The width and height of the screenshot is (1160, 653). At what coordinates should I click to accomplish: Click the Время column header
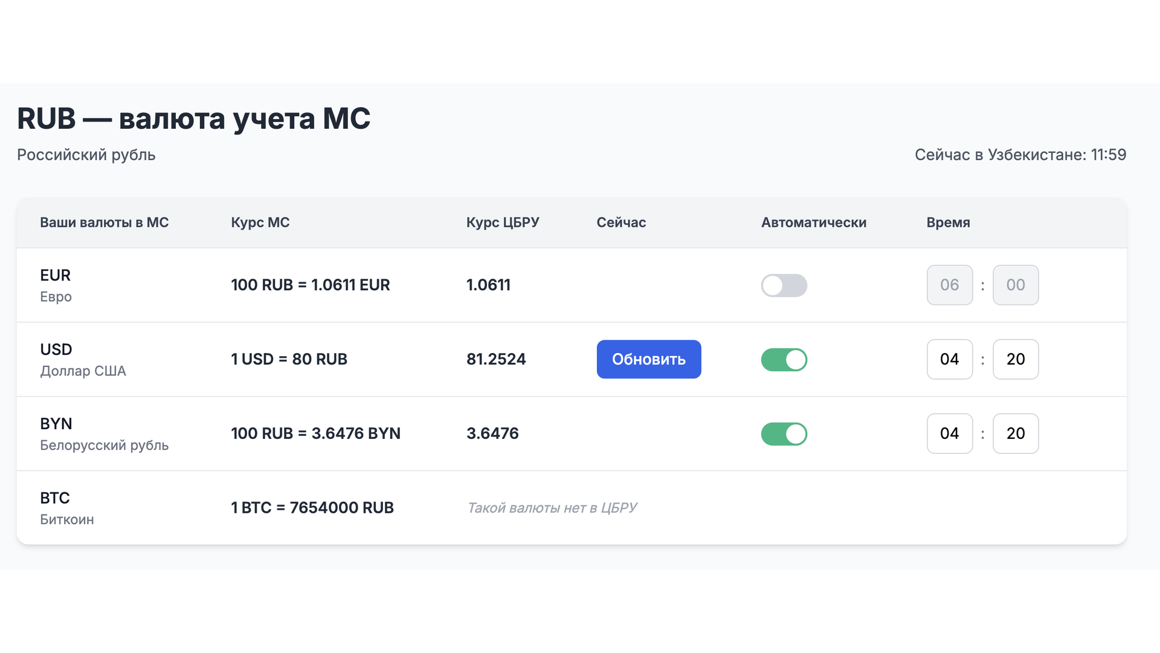coord(947,223)
